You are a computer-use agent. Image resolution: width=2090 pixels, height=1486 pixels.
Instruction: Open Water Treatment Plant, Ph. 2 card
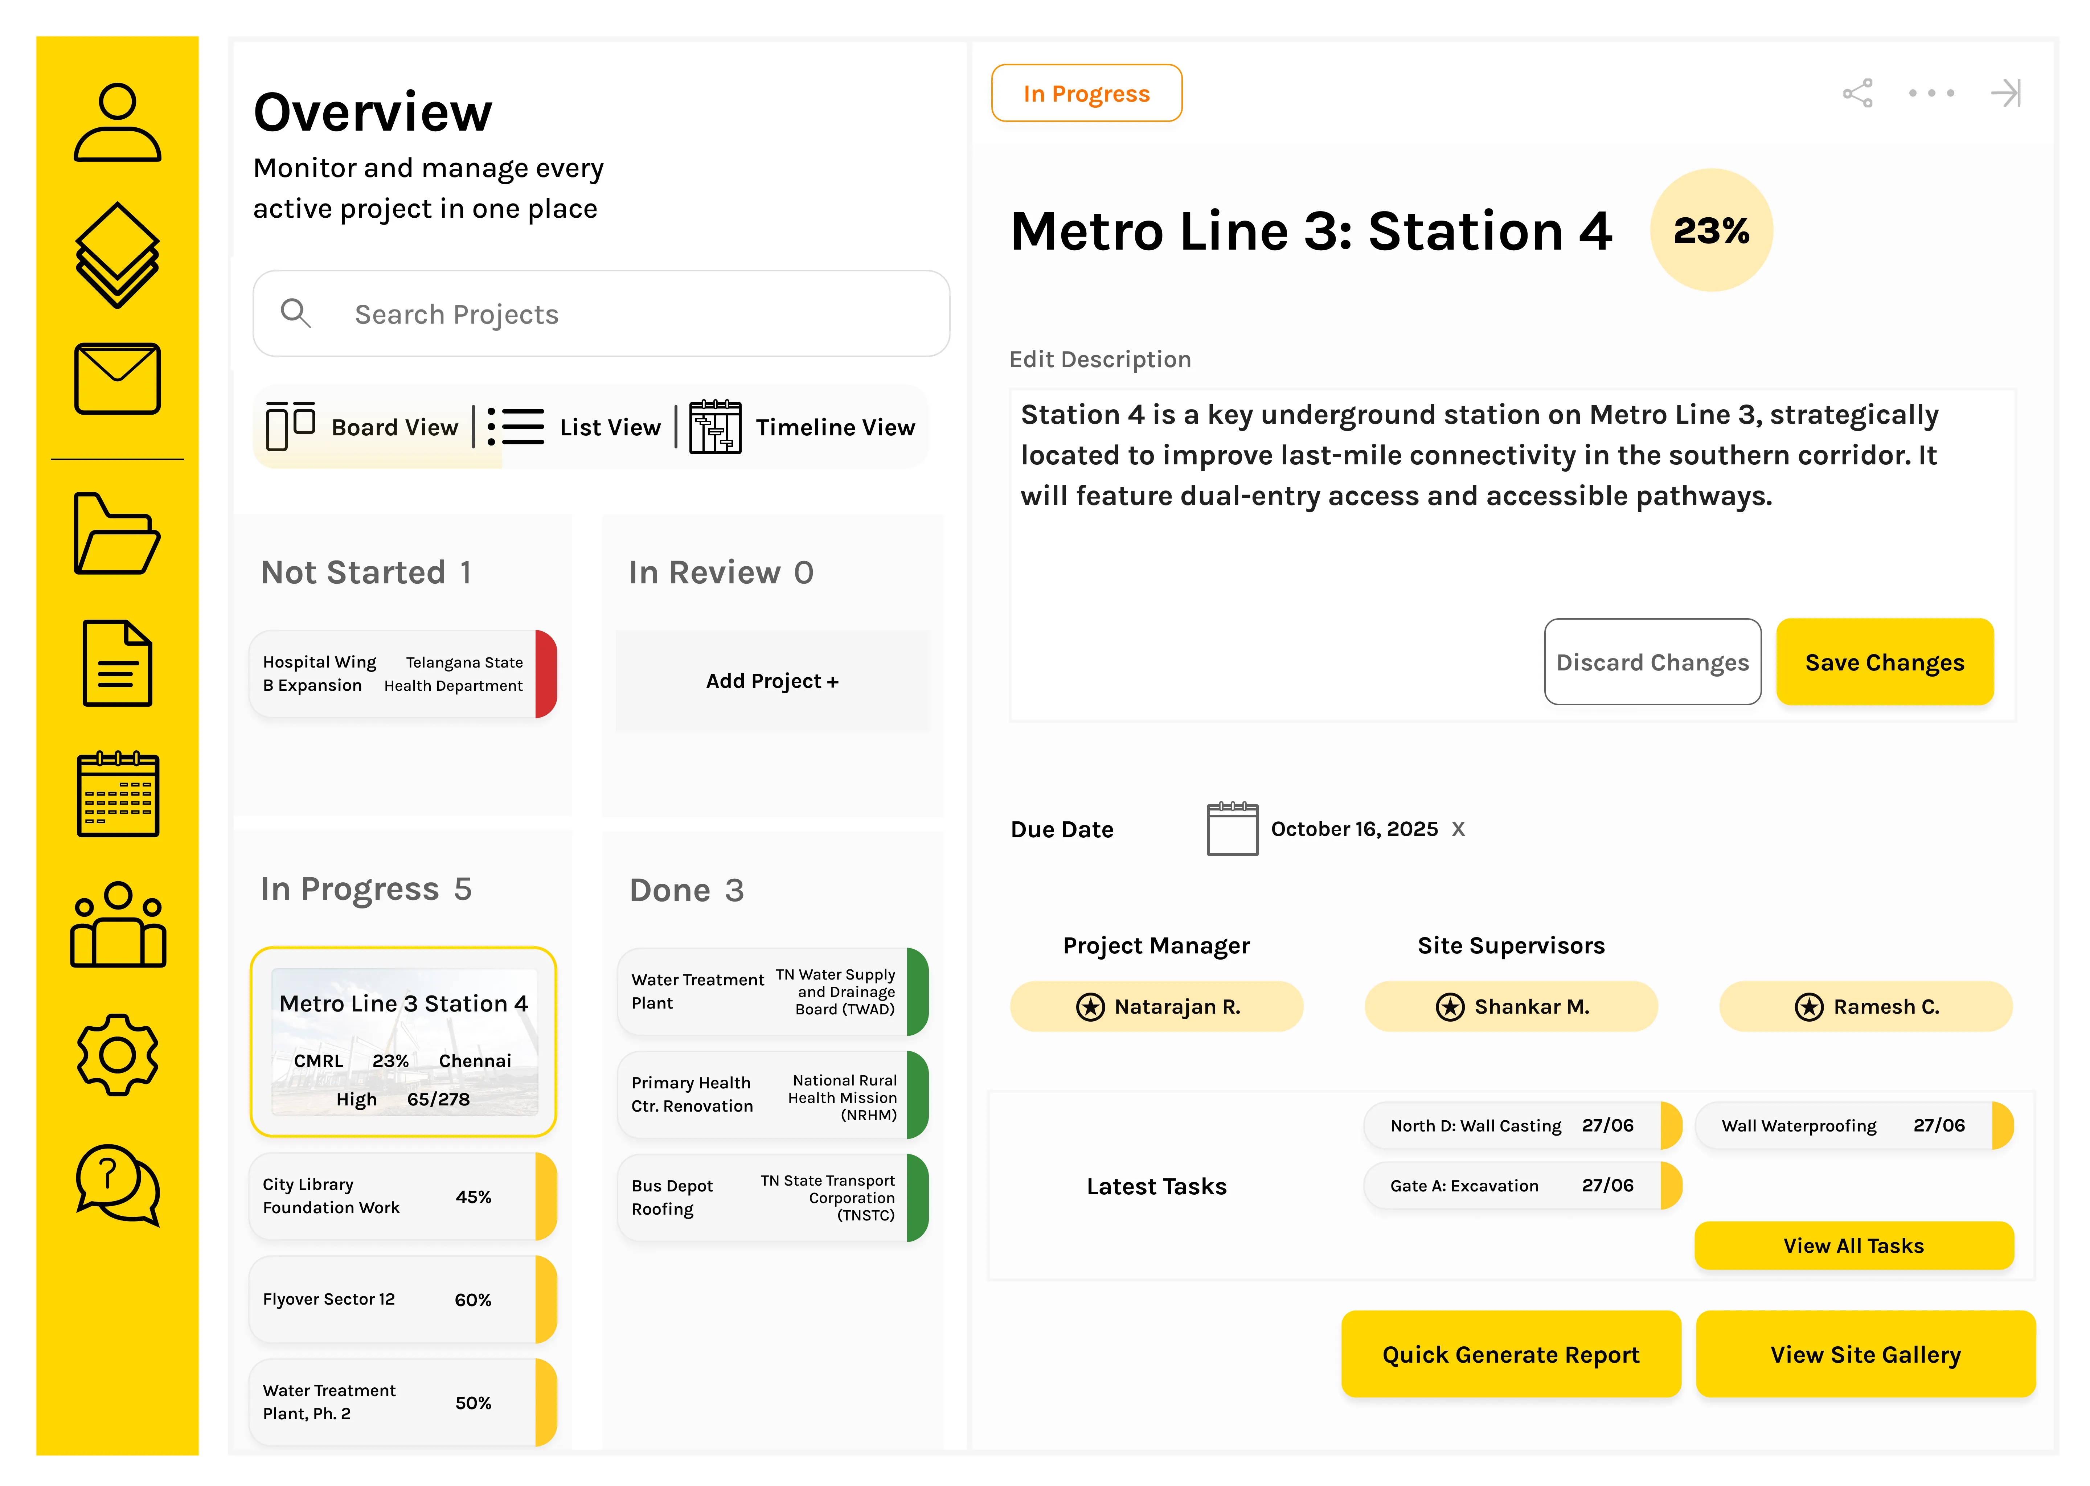tap(403, 1403)
